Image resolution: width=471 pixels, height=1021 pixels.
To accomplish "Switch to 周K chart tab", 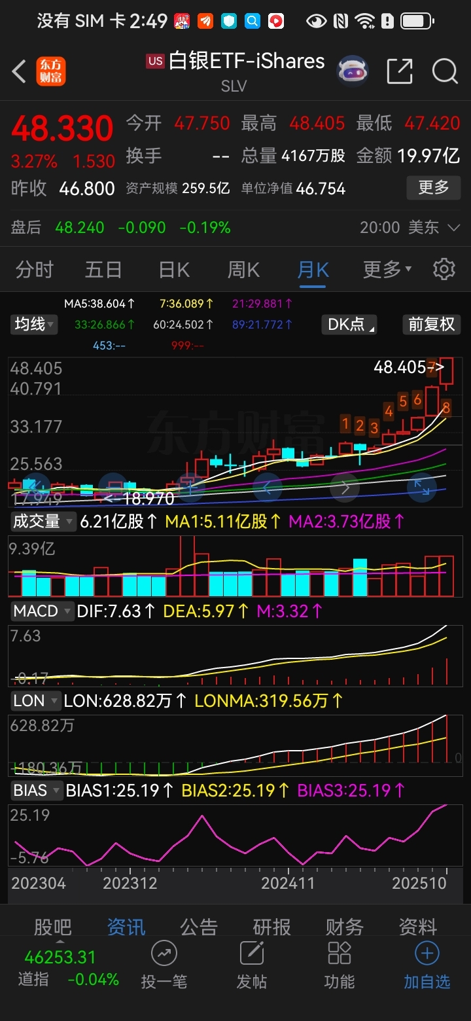I will click(x=243, y=269).
